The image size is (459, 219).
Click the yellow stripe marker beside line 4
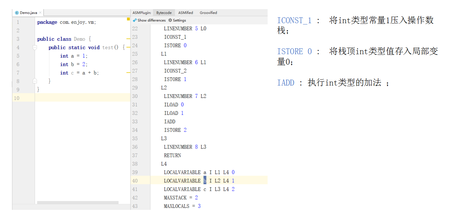click(128, 47)
